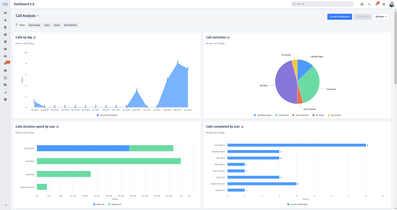The image size is (397, 210).
Task: Click the notifications bell icon
Action: (376, 4)
